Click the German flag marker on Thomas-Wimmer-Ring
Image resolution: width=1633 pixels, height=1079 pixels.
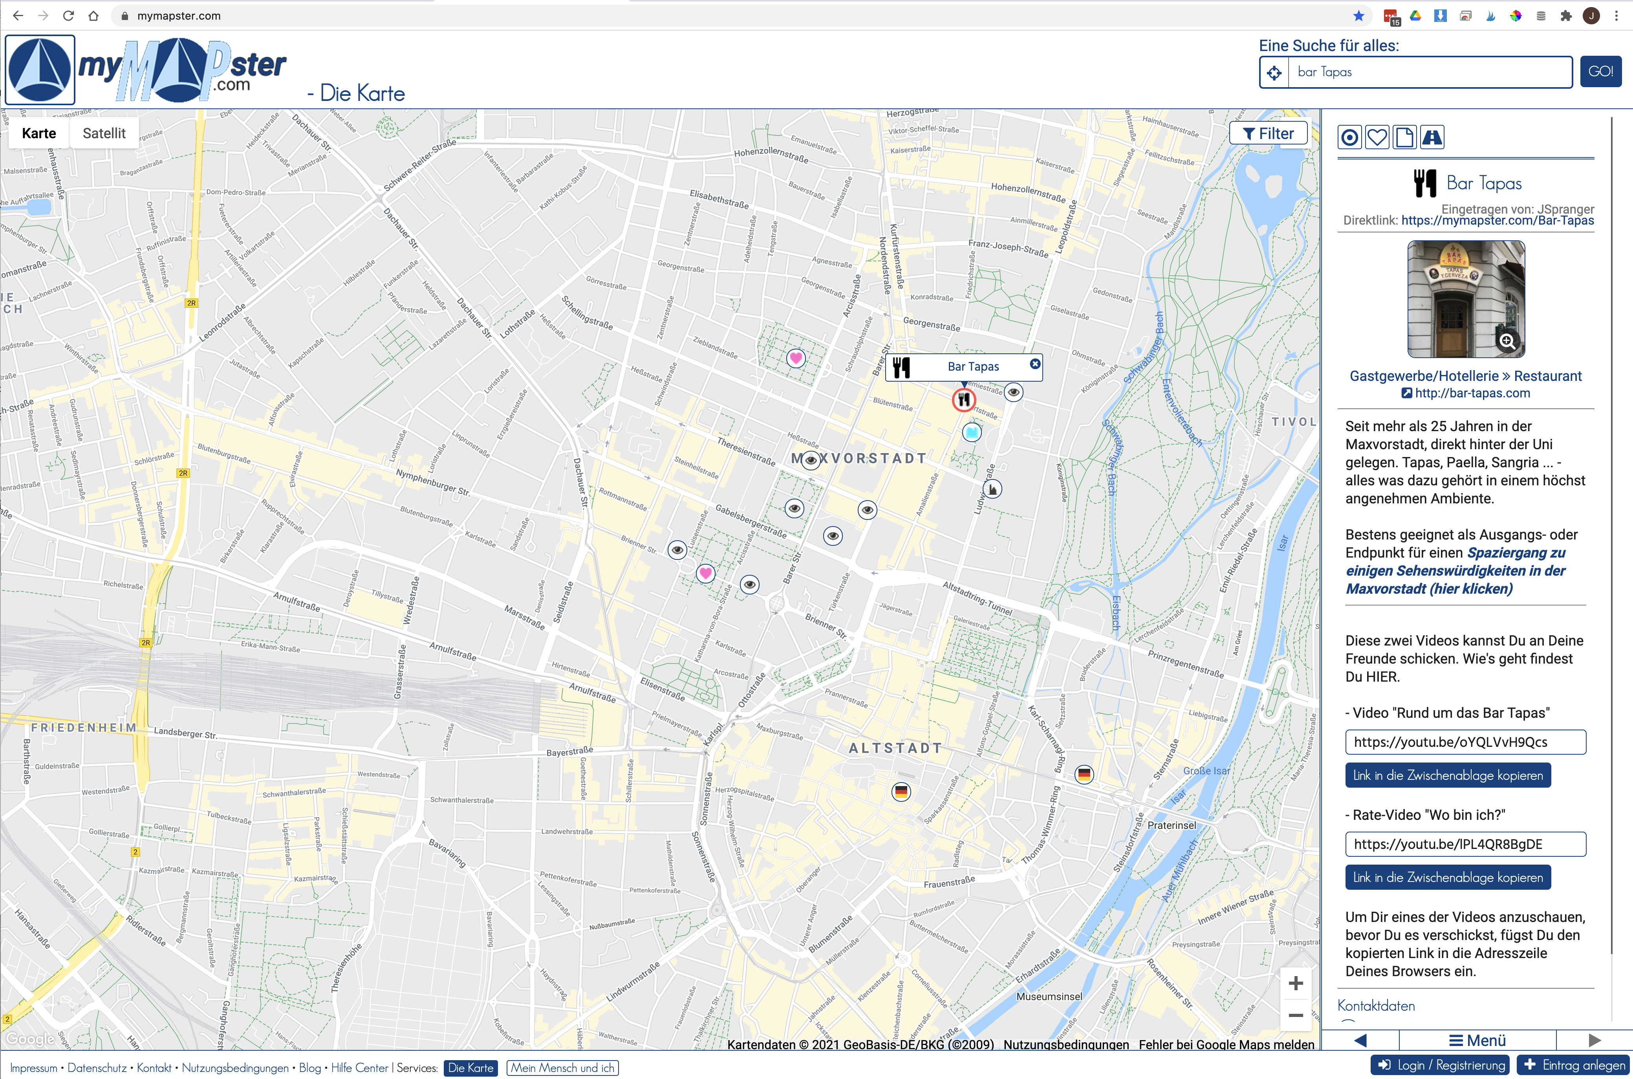click(1084, 774)
